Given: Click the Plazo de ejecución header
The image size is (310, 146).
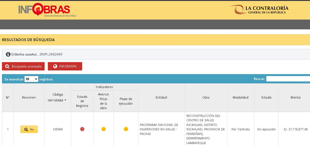Looking at the screenshot, I should coord(126,101).
